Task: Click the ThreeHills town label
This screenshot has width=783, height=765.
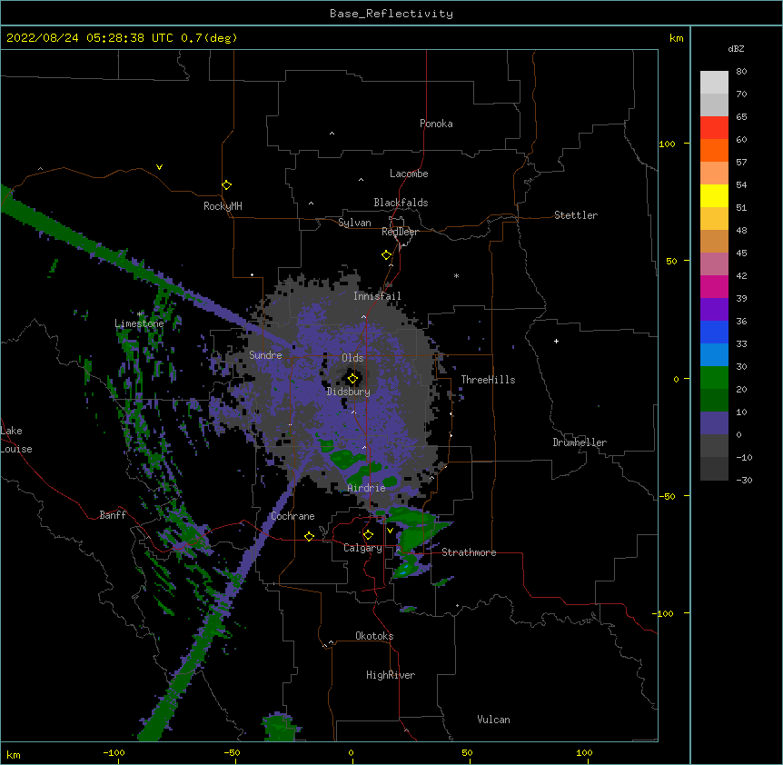Action: tap(489, 380)
